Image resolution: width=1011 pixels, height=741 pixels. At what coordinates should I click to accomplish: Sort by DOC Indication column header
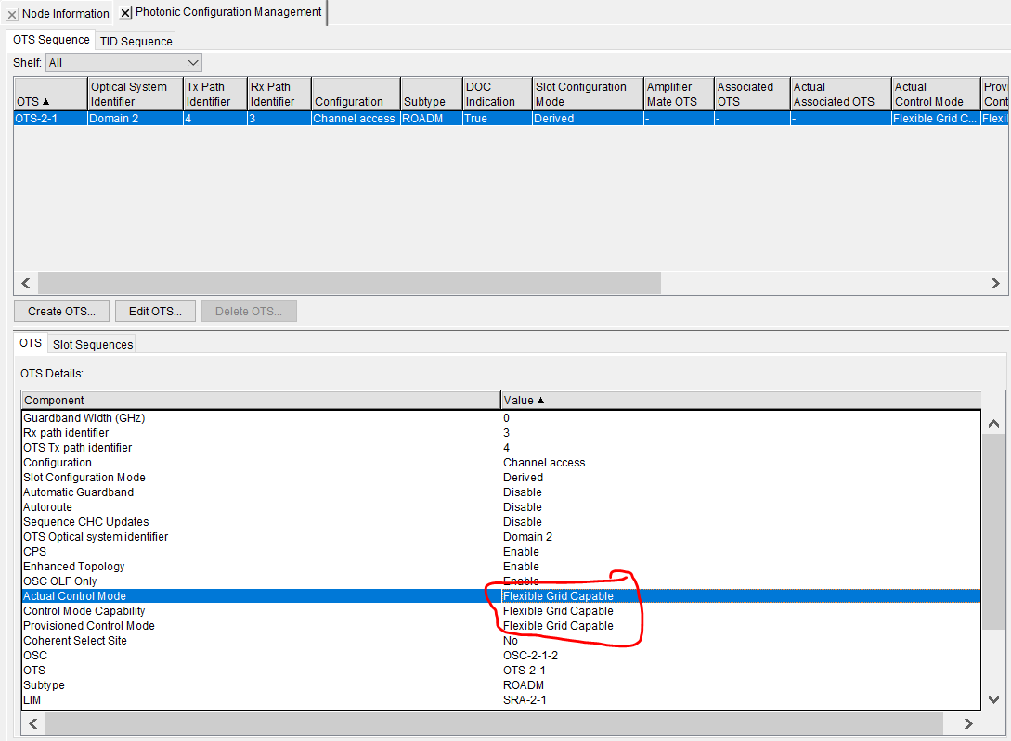(497, 94)
